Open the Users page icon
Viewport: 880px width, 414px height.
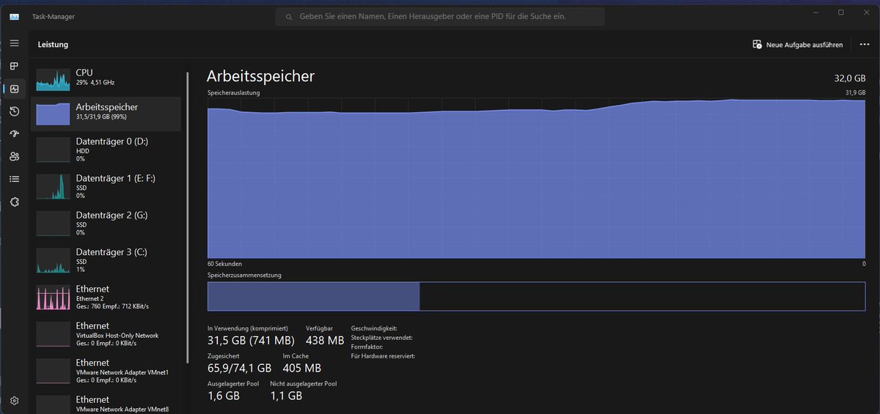tap(14, 156)
